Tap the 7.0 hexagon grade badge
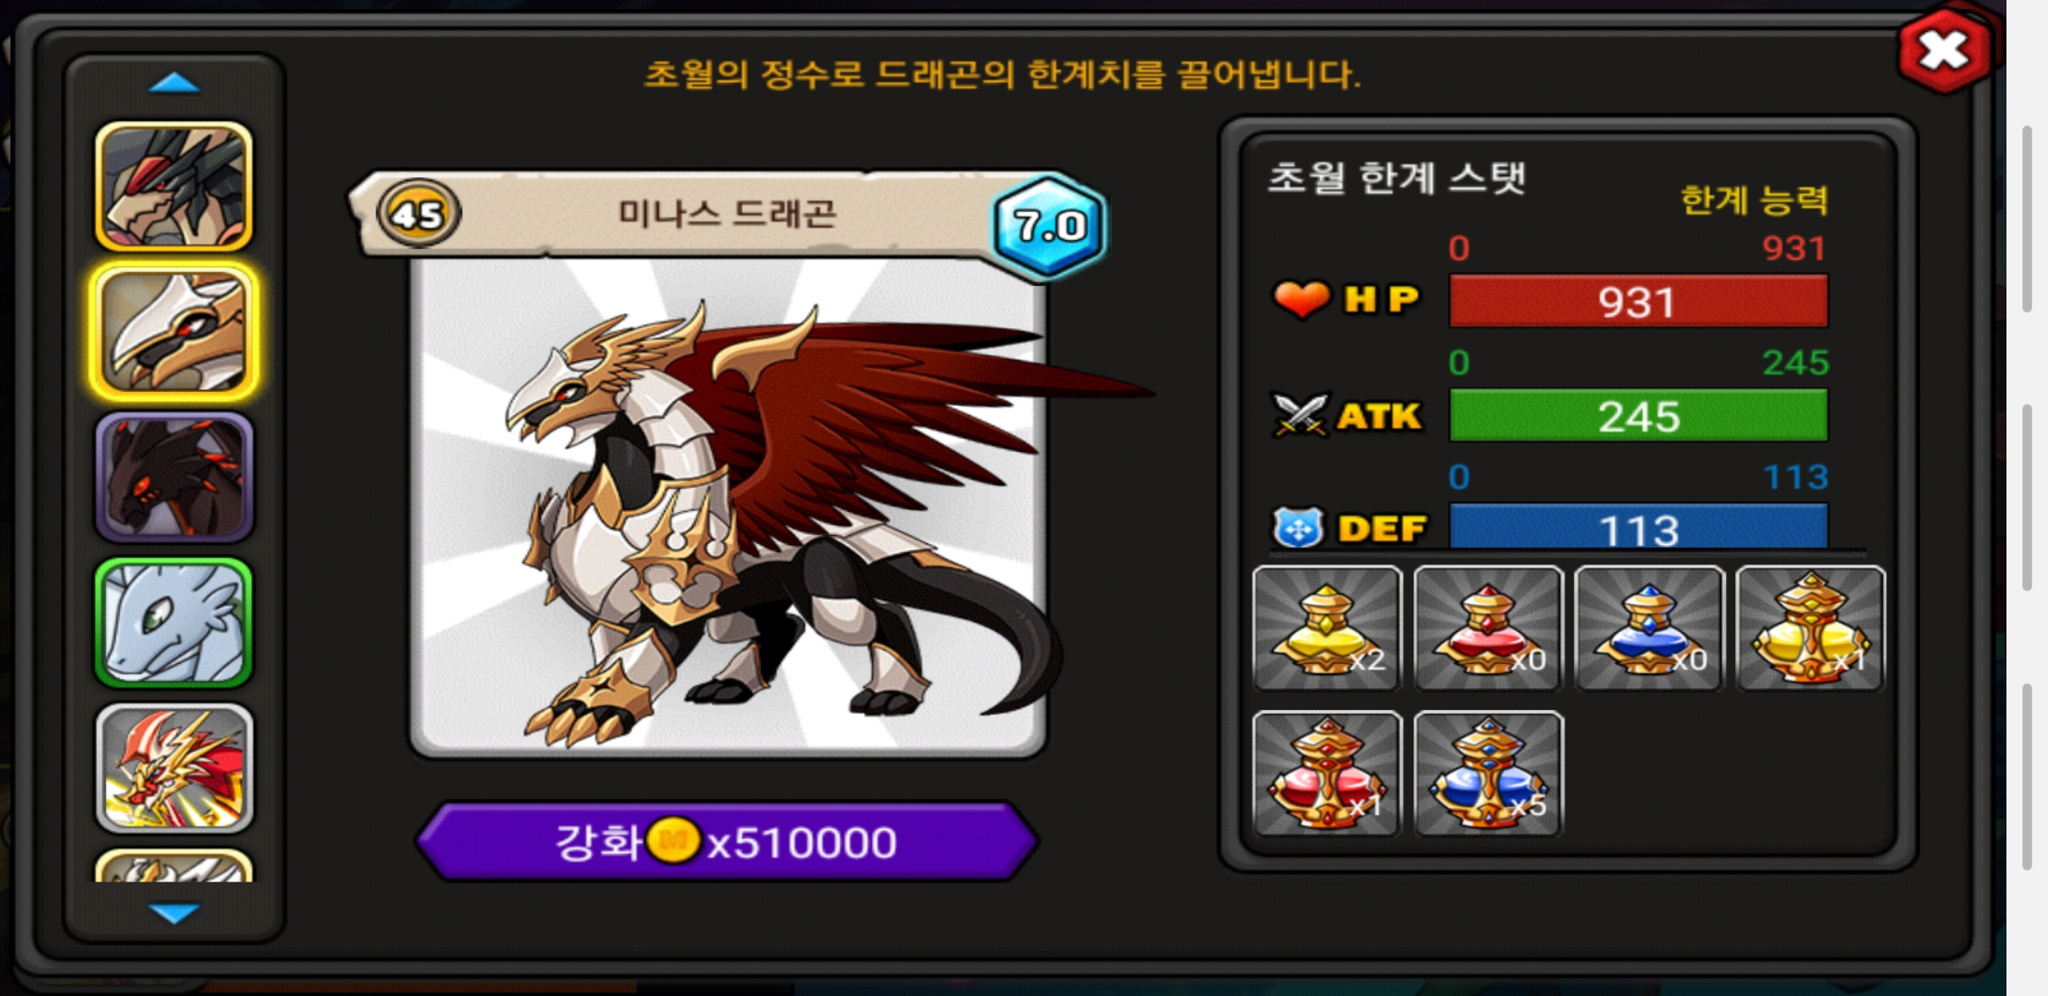 (1049, 226)
